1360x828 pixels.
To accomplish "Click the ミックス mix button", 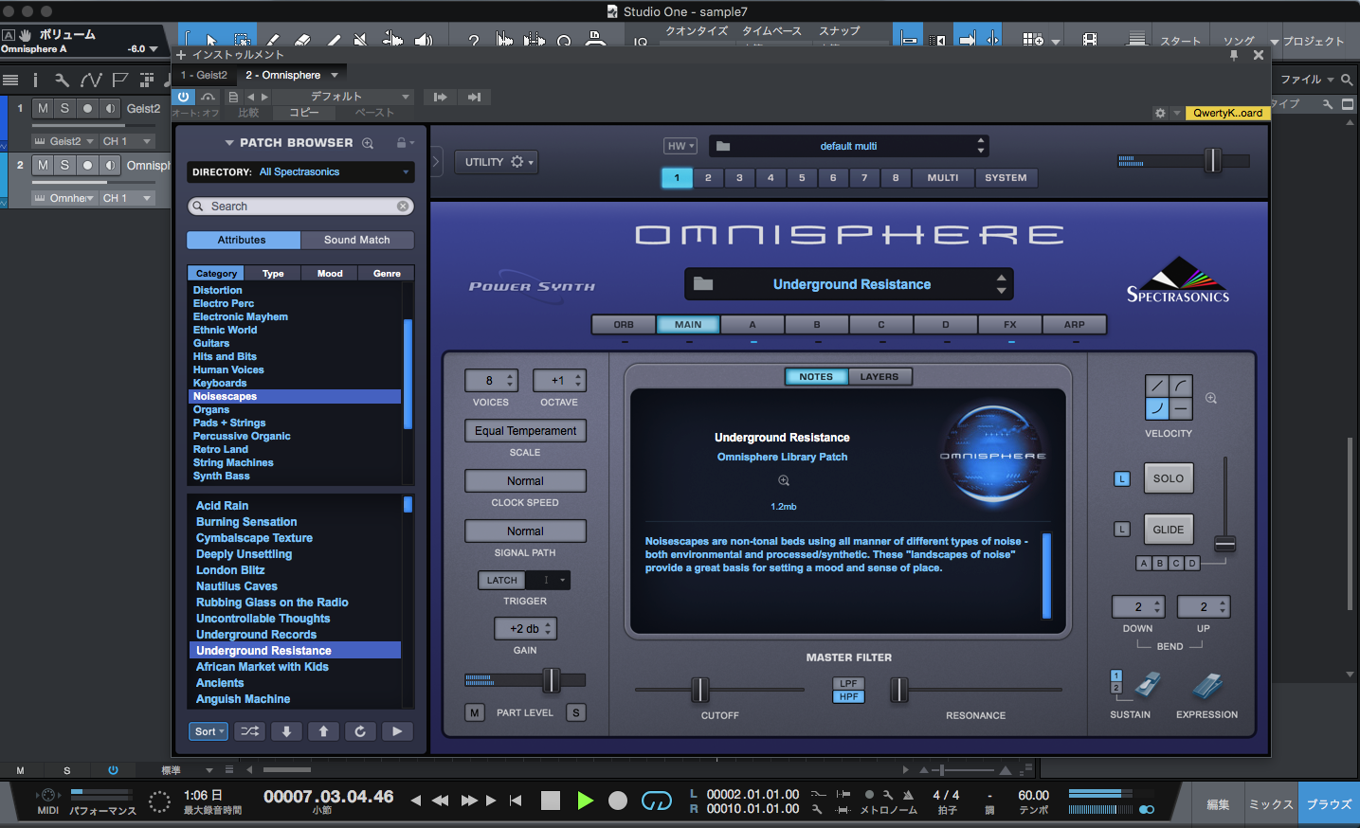I will coord(1271,804).
